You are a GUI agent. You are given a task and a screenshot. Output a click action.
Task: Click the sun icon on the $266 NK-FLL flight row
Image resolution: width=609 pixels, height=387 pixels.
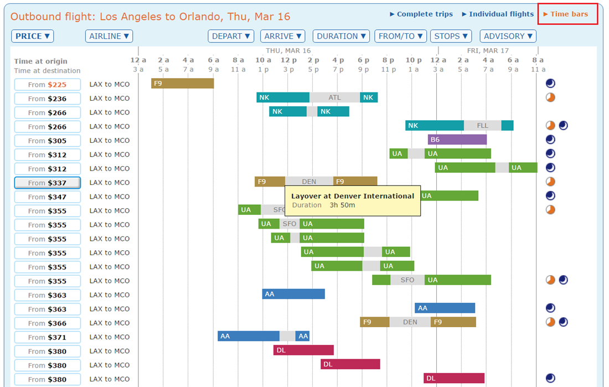(x=551, y=125)
